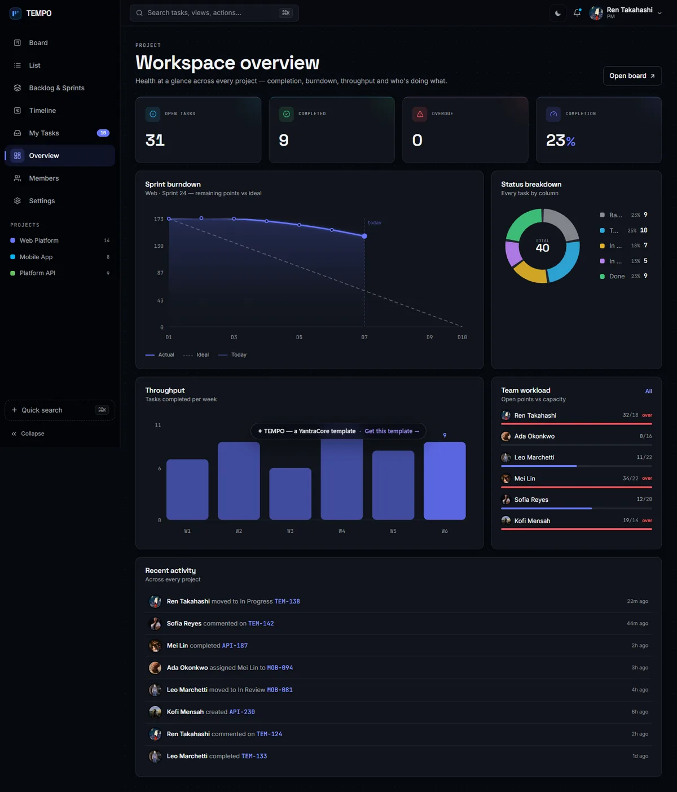Image resolution: width=677 pixels, height=792 pixels.
Task: Open task link TEM-133
Action: [254, 756]
